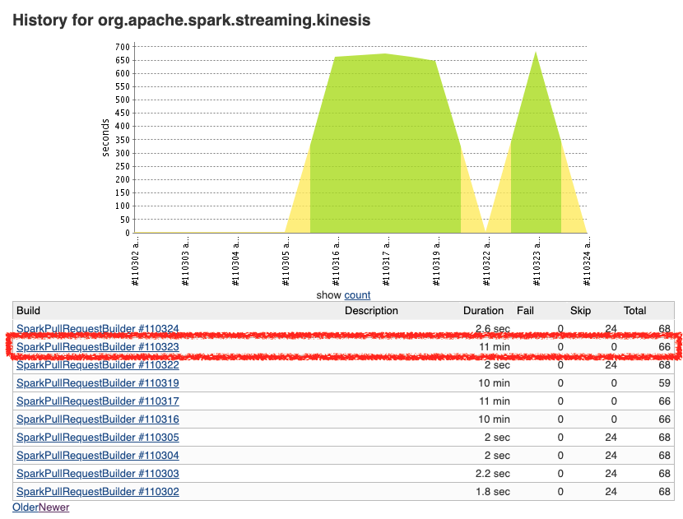Screen dimensions: 683x519
Task: Open SparkPullRequestBuilder #110304 build link
Action: pos(98,456)
